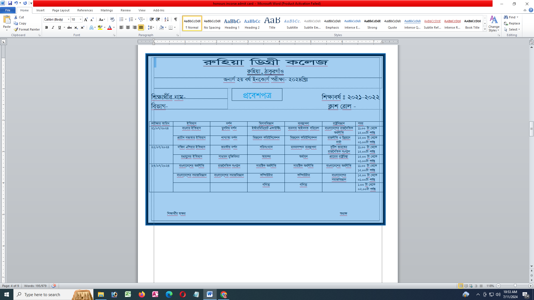Click the Sort icon in Paragraph group

coord(166,19)
